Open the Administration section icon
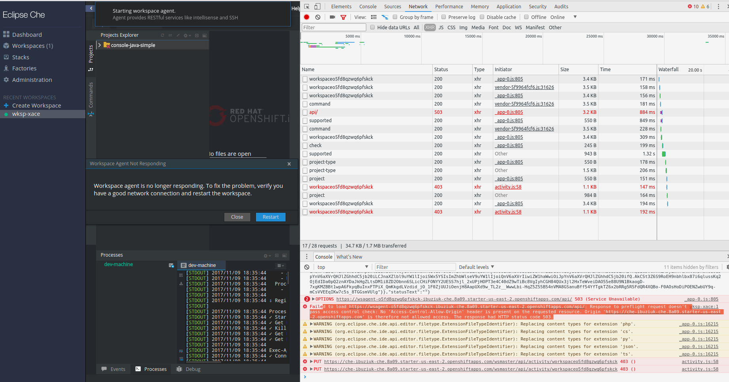This screenshot has width=729, height=382. coord(7,79)
